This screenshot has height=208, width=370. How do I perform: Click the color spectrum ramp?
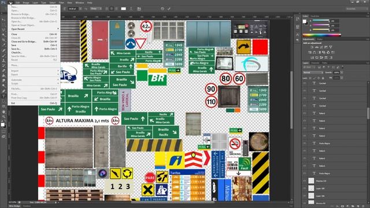point(322,35)
